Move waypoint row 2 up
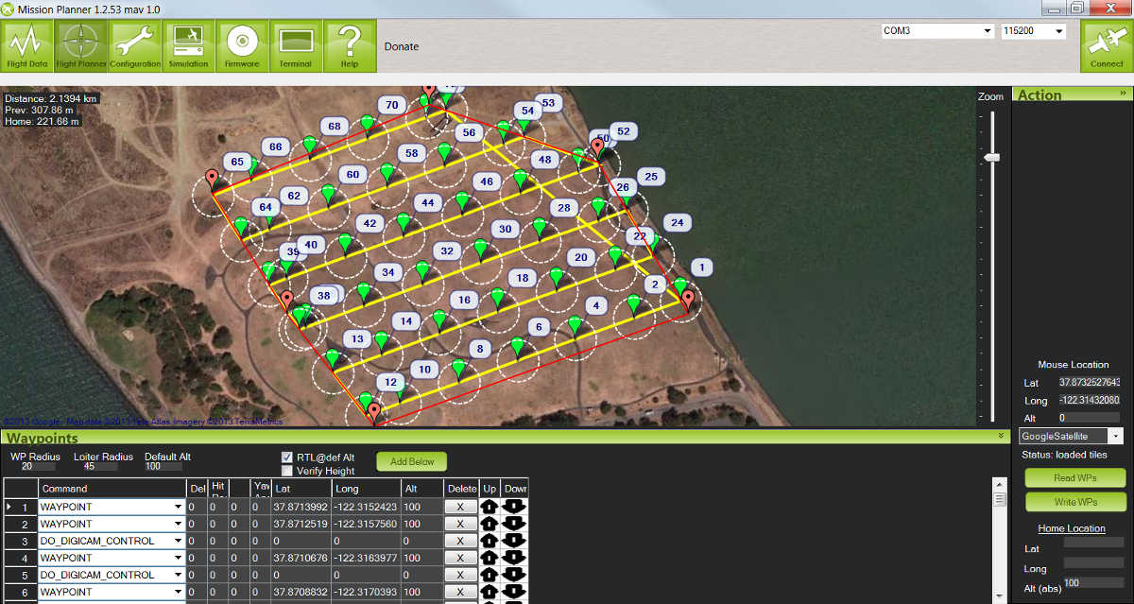This screenshot has height=604, width=1134. 490,524
